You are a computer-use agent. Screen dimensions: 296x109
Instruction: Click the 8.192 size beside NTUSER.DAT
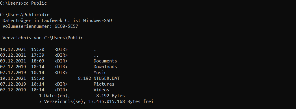(84, 78)
